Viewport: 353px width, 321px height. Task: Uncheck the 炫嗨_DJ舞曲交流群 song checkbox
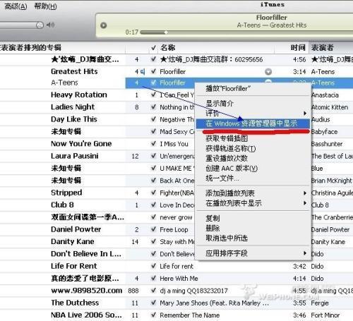[x=153, y=59]
